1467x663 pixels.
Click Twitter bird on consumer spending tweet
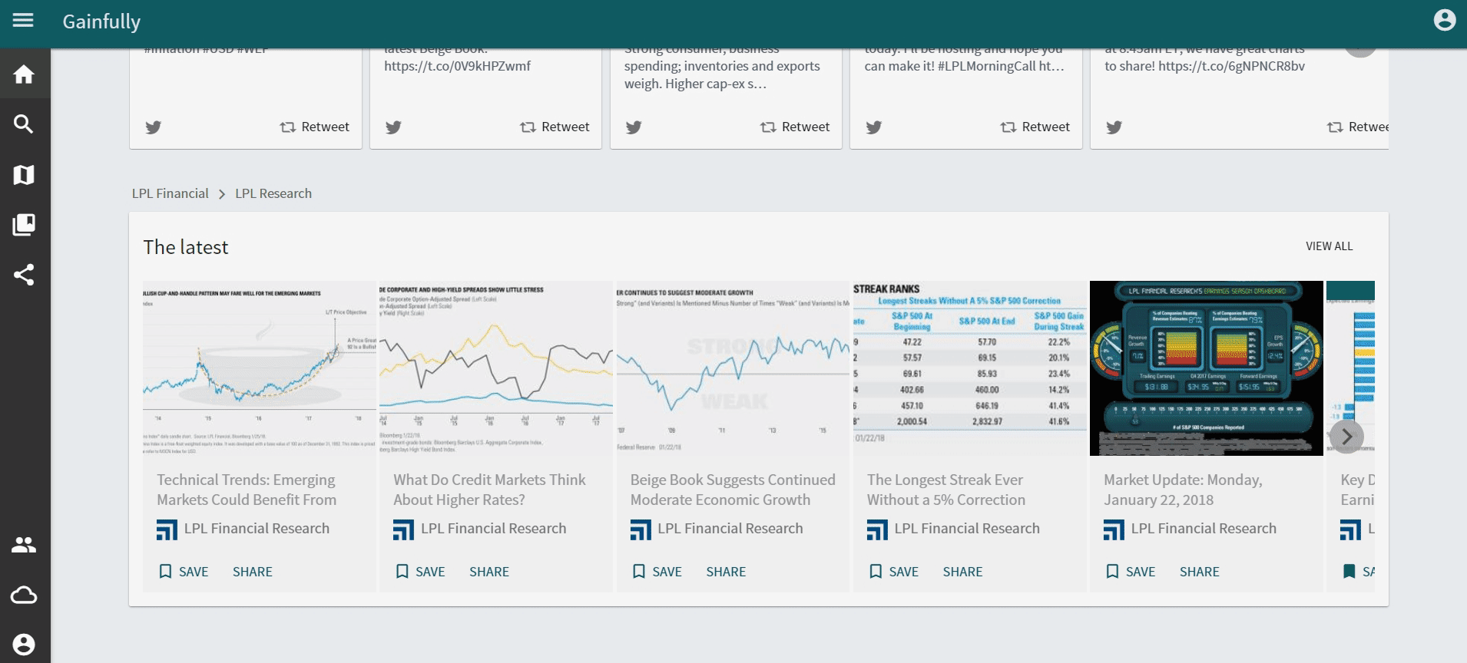(x=634, y=127)
